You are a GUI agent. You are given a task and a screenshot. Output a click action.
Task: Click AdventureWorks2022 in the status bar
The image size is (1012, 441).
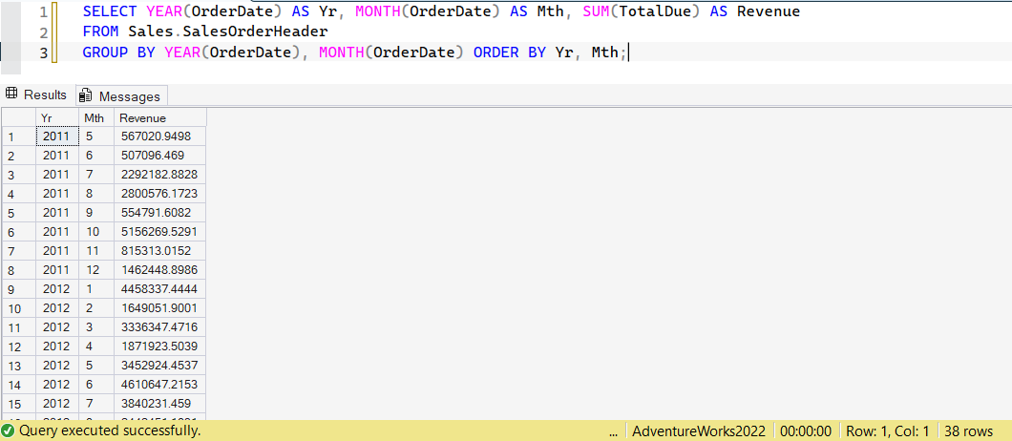(x=699, y=430)
